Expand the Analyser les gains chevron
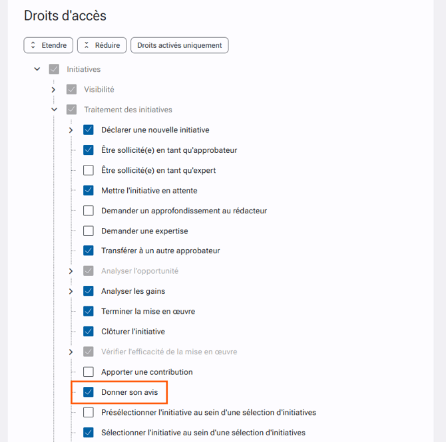 [71, 291]
